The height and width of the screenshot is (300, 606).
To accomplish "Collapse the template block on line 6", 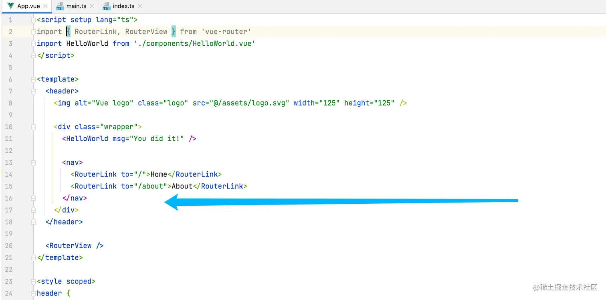I will click(34, 79).
